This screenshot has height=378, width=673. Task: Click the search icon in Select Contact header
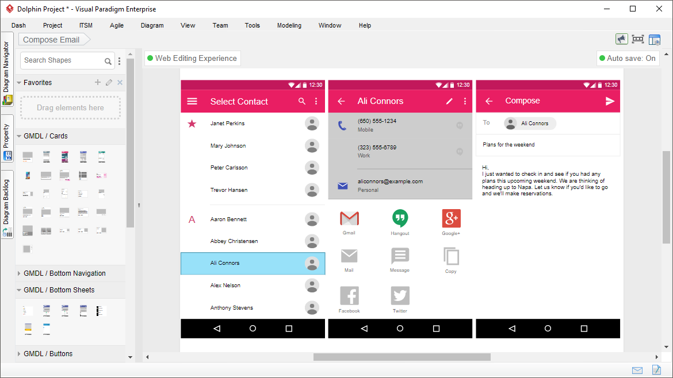tap(302, 101)
